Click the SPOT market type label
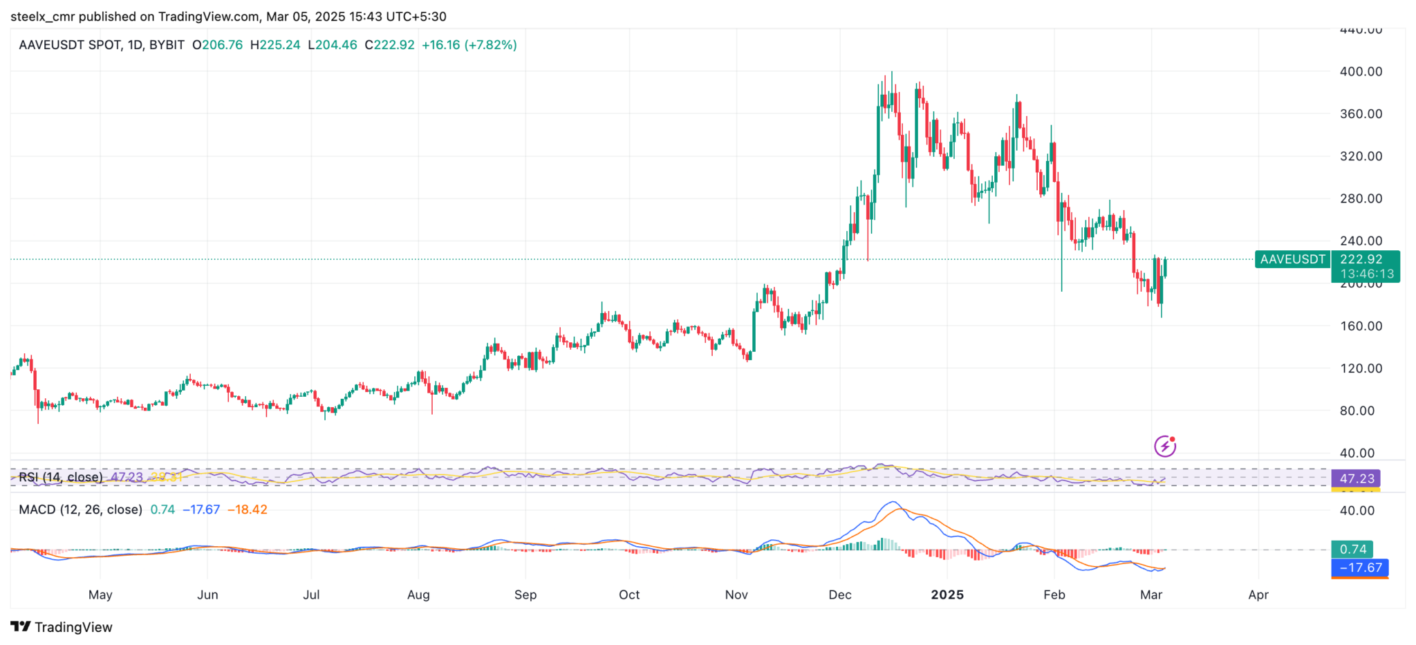Viewport: 1416px width, 645px height. click(104, 44)
